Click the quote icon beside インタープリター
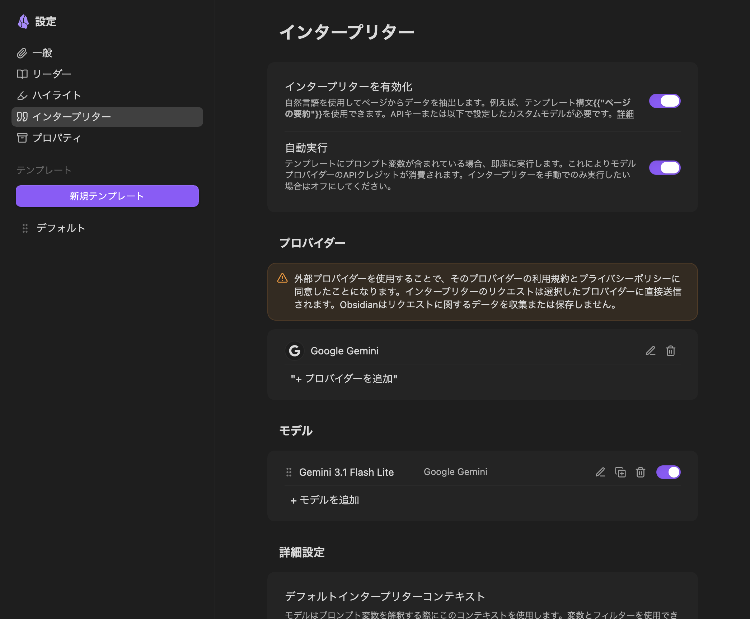Viewport: 750px width, 619px height. tap(22, 117)
